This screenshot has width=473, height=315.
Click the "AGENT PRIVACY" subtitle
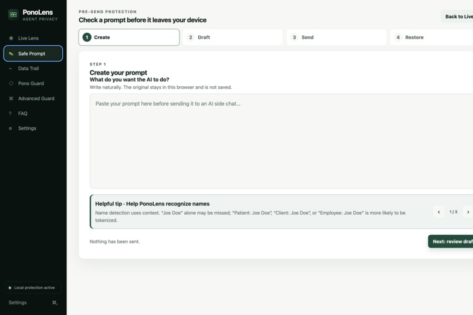[40, 19]
